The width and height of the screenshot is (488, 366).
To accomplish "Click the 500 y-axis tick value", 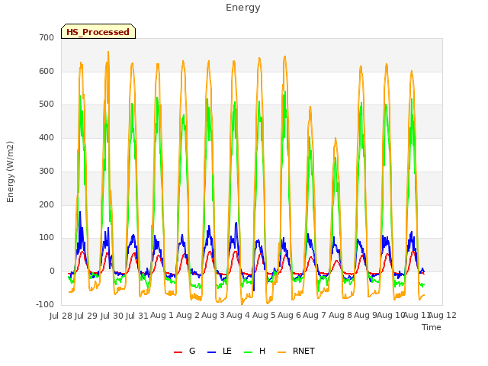I will pyautogui.click(x=47, y=104).
